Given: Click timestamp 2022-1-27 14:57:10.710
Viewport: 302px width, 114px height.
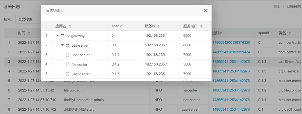Looking at the screenshot, I should (37, 100).
